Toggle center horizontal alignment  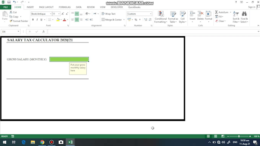pyautogui.click(x=77, y=20)
